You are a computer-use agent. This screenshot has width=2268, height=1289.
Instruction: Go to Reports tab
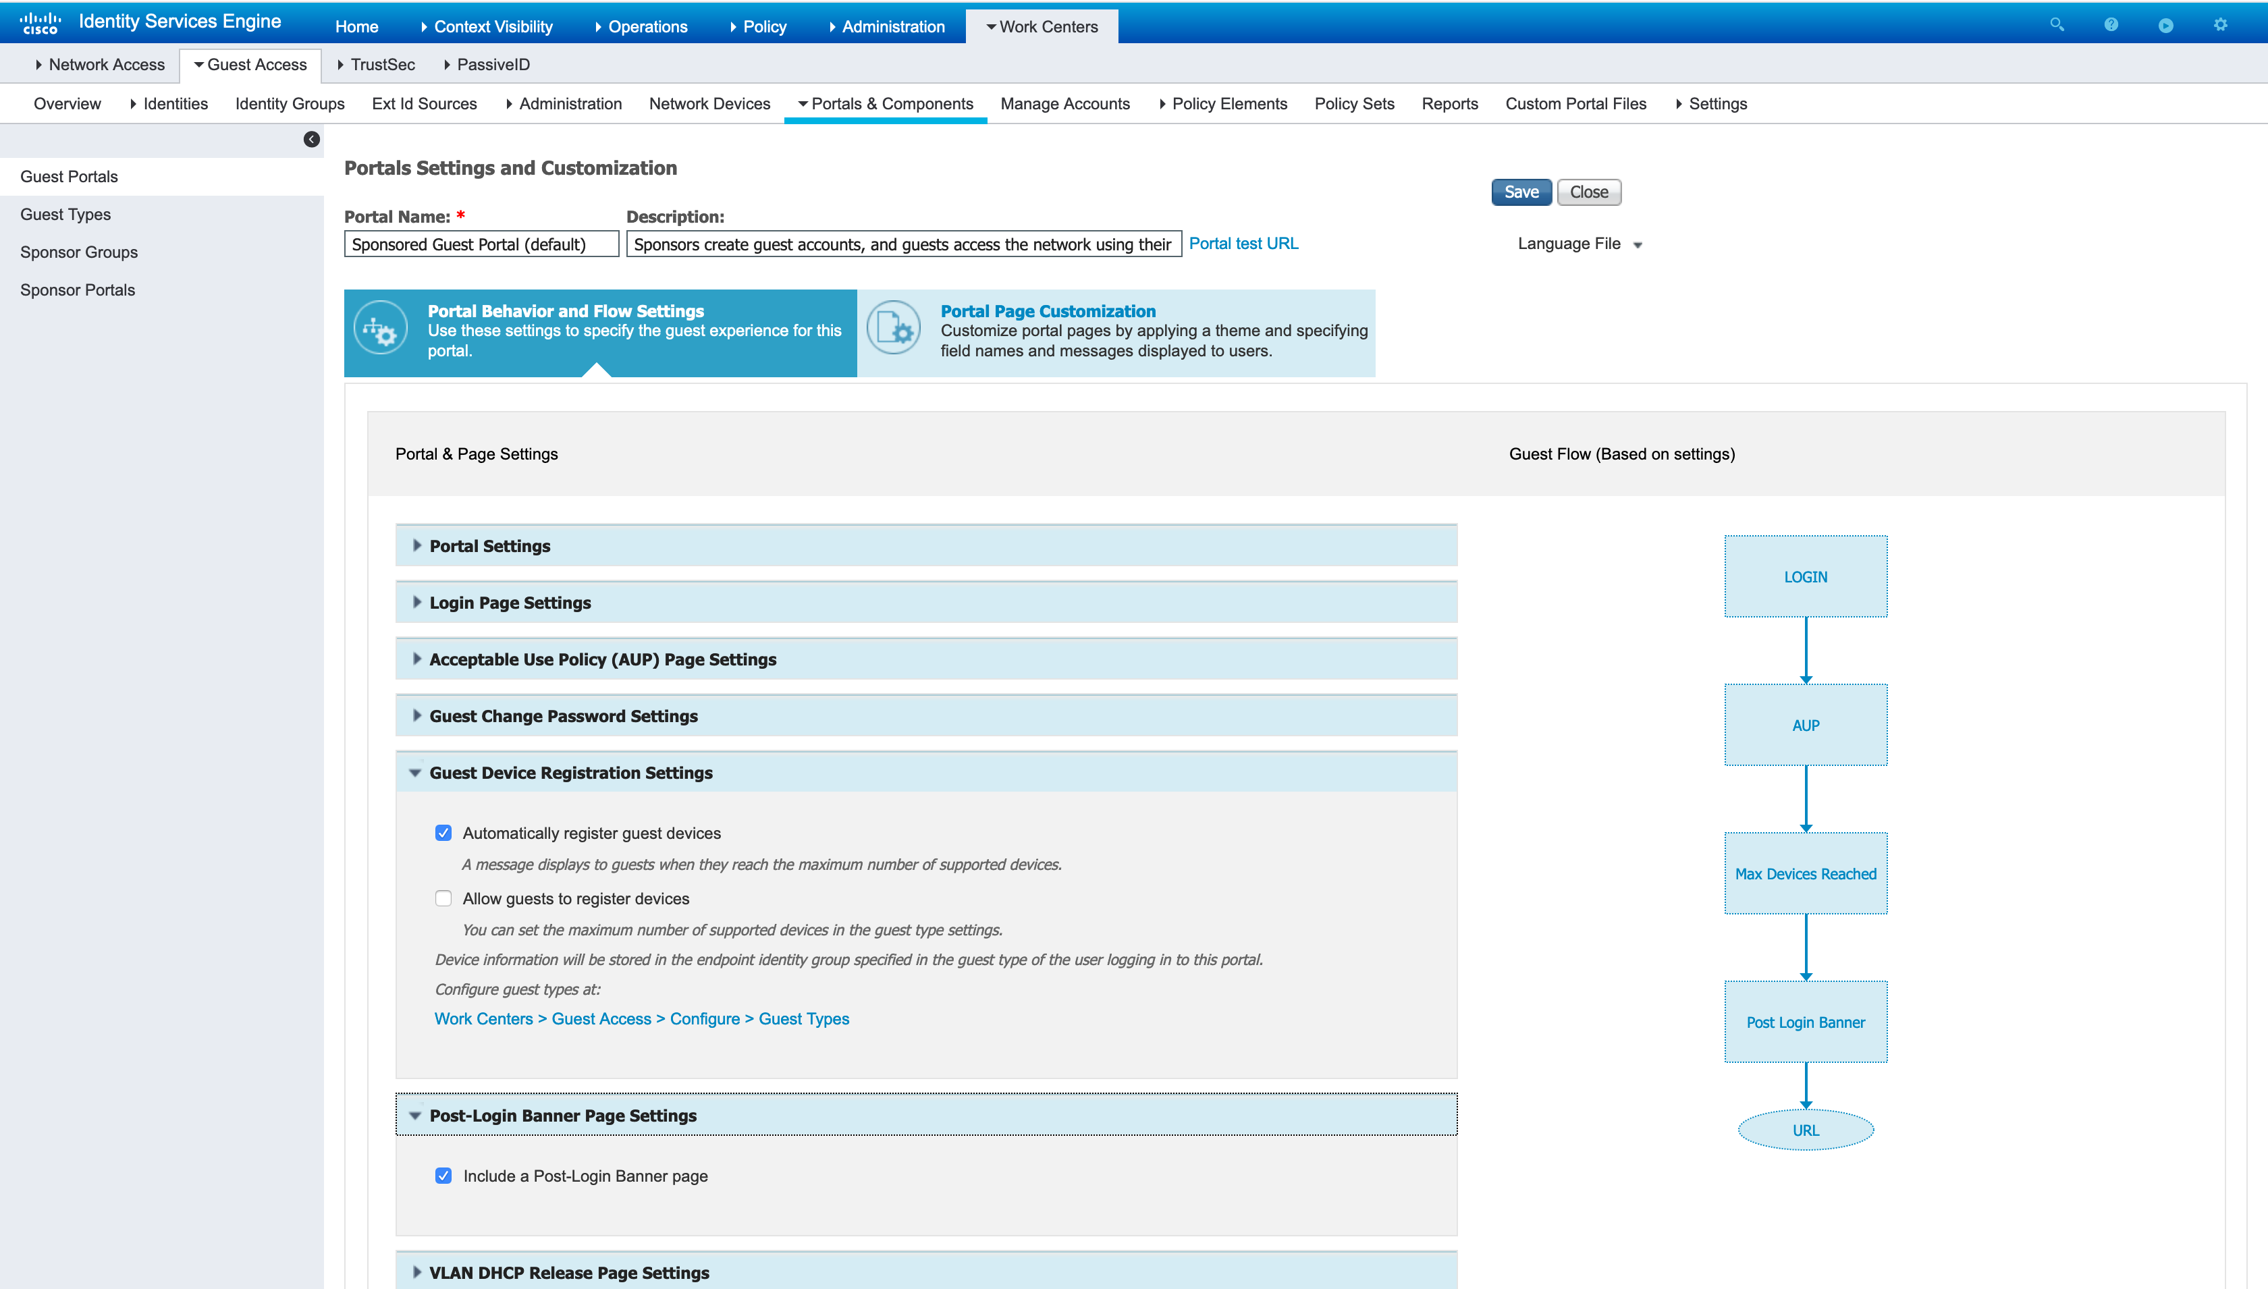coord(1450,103)
